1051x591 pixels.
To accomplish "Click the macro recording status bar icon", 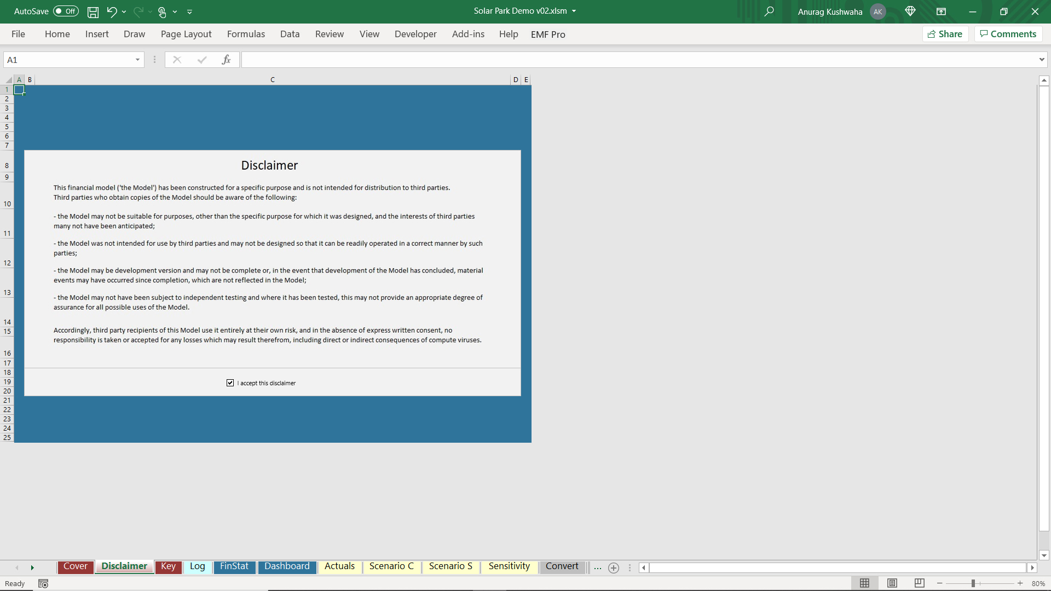I will pos(43,584).
